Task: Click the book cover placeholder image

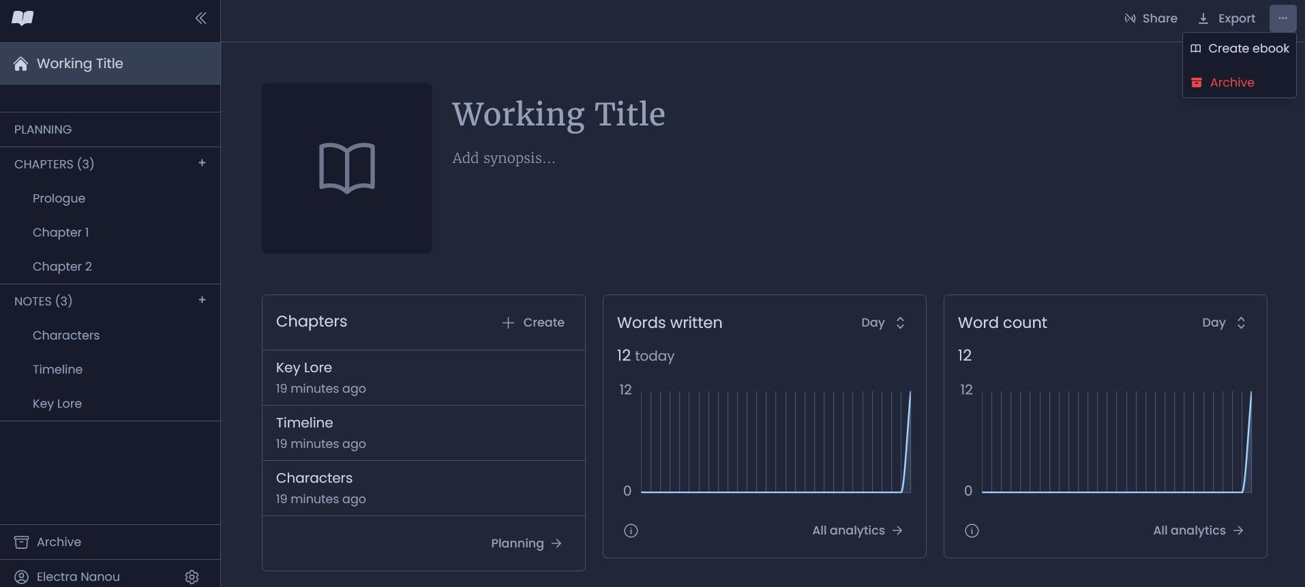Action: coord(346,168)
